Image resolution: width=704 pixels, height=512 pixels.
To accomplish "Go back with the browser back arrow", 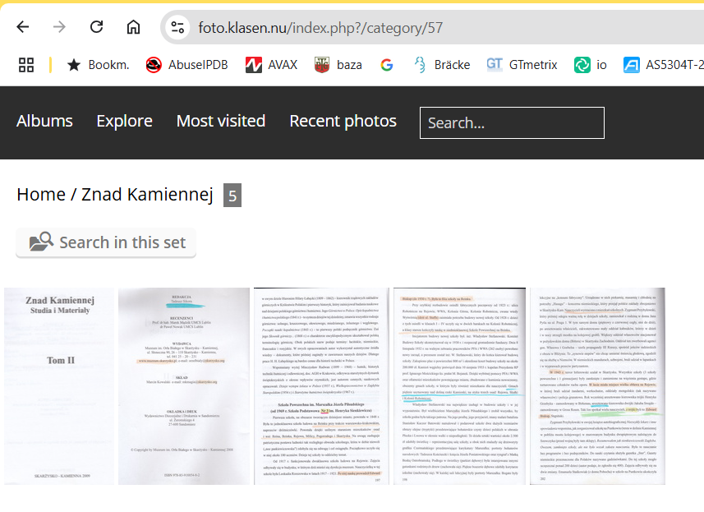I will pos(22,27).
